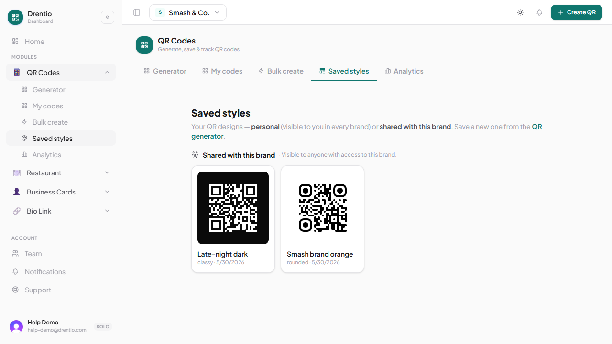Click the Late-night dark style name
612x344 pixels.
[223, 254]
